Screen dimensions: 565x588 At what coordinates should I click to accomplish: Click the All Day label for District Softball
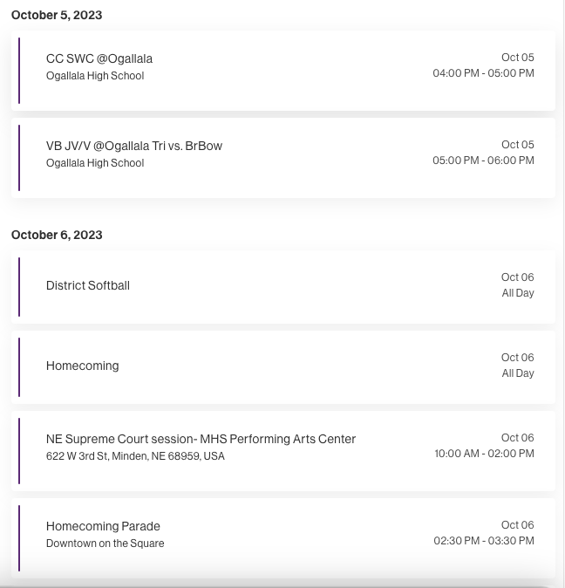(x=518, y=293)
